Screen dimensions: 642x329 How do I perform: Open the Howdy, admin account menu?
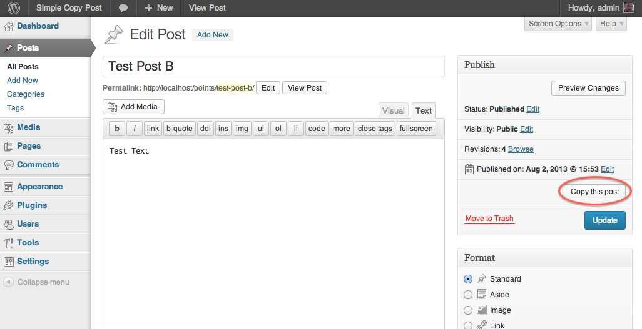pyautogui.click(x=601, y=7)
